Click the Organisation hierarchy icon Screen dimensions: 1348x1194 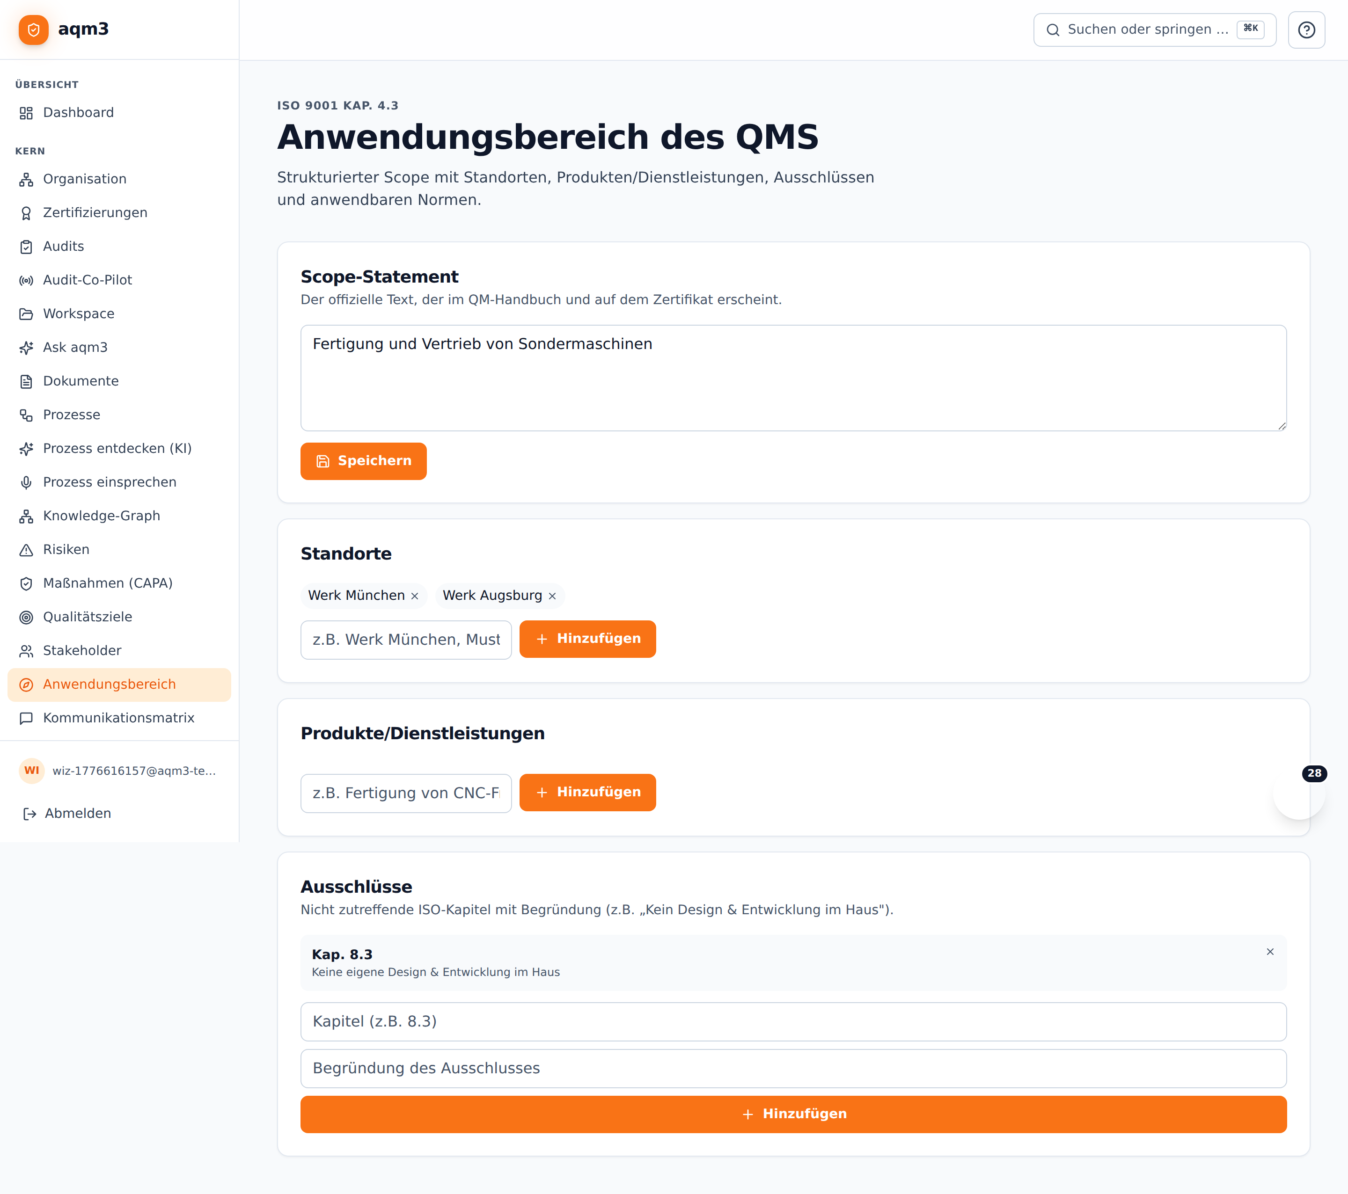(x=26, y=180)
